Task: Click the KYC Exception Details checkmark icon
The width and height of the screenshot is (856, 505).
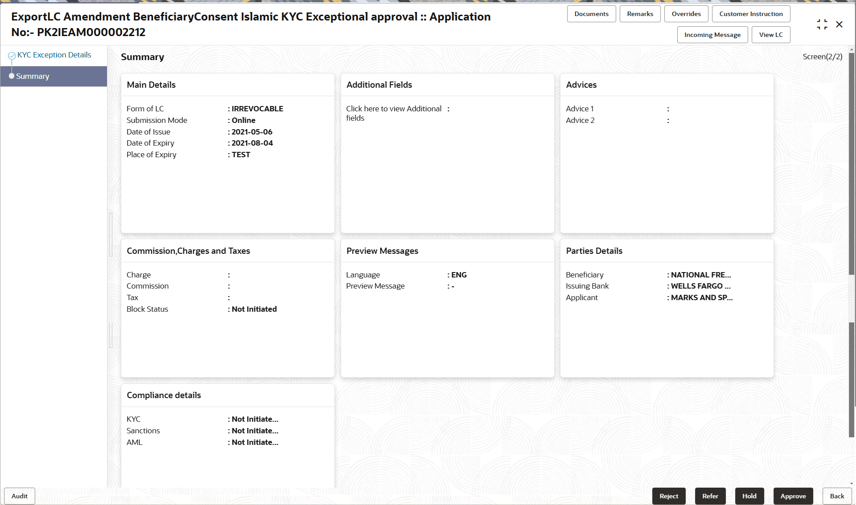Action: coord(12,54)
